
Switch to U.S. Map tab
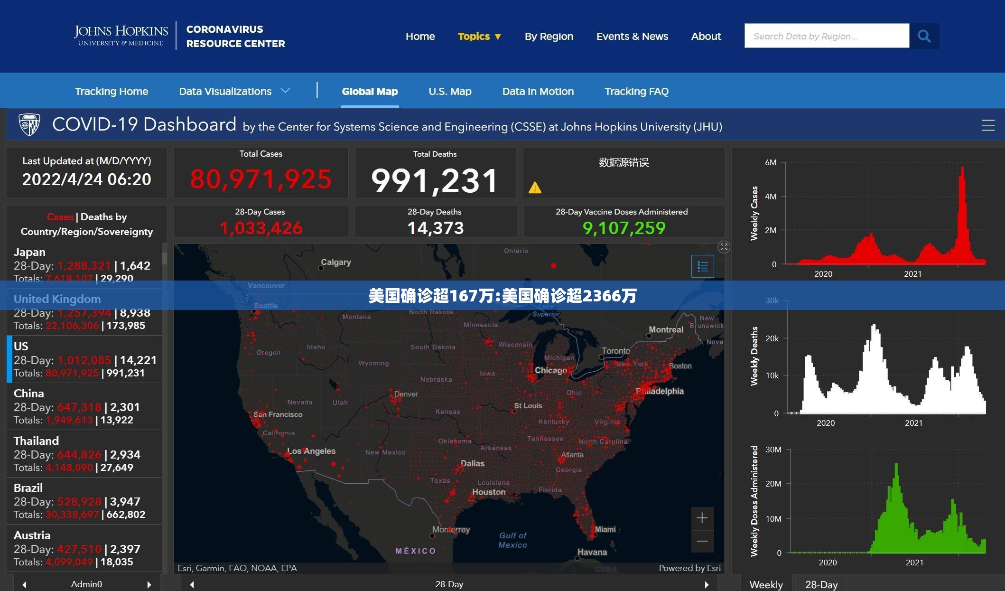tap(450, 91)
